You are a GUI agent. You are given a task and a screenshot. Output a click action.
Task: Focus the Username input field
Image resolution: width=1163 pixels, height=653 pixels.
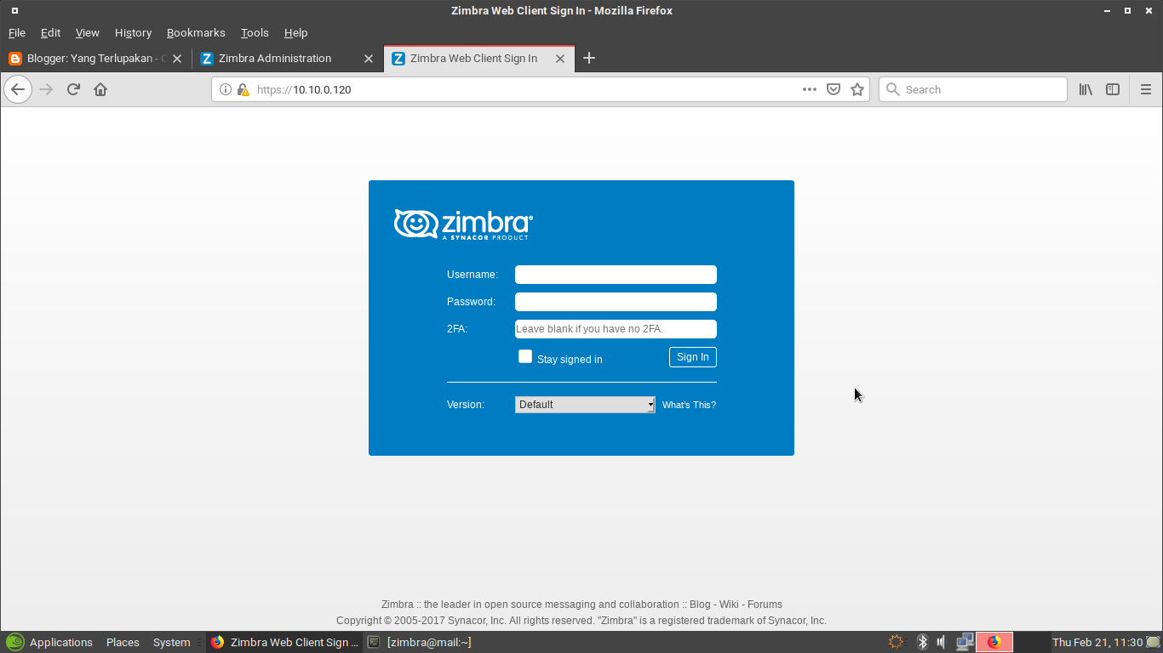click(x=616, y=275)
